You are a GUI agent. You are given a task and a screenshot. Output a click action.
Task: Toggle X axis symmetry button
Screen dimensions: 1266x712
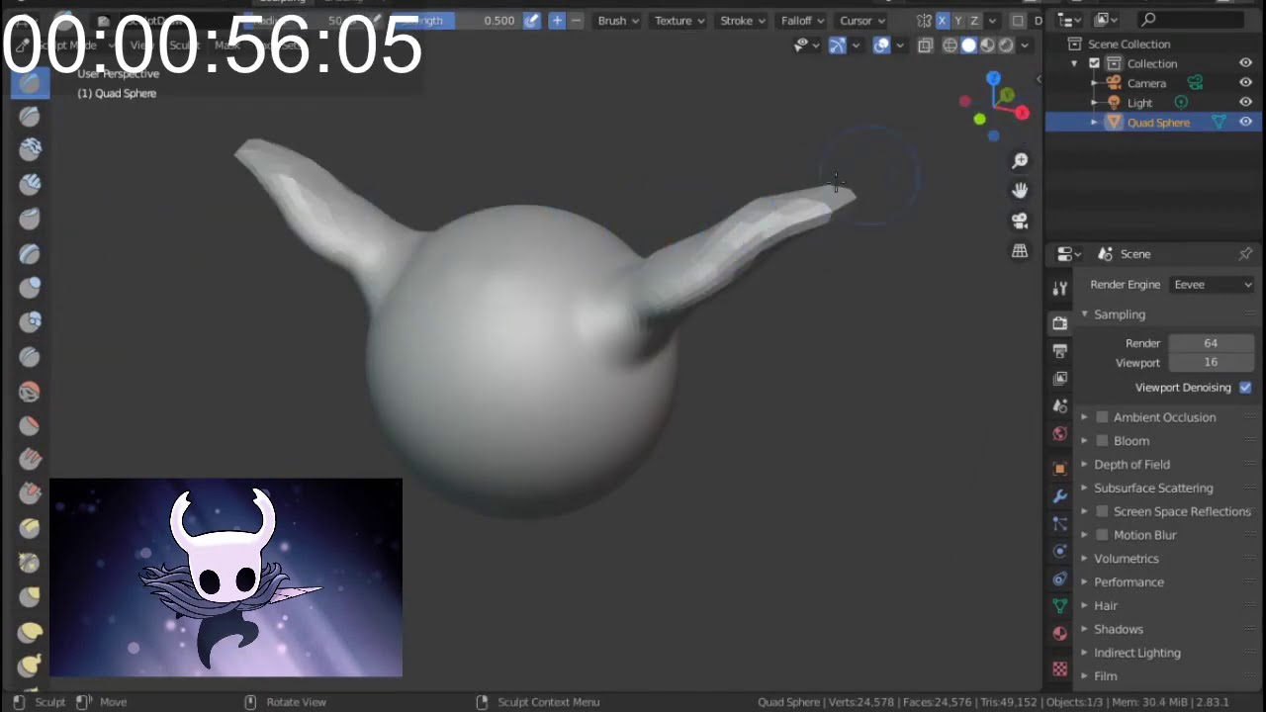coord(942,21)
